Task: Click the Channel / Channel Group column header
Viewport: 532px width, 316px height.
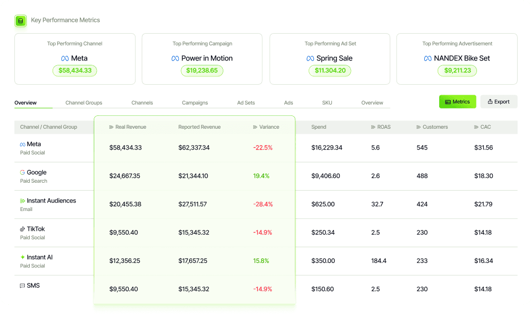Action: point(49,127)
